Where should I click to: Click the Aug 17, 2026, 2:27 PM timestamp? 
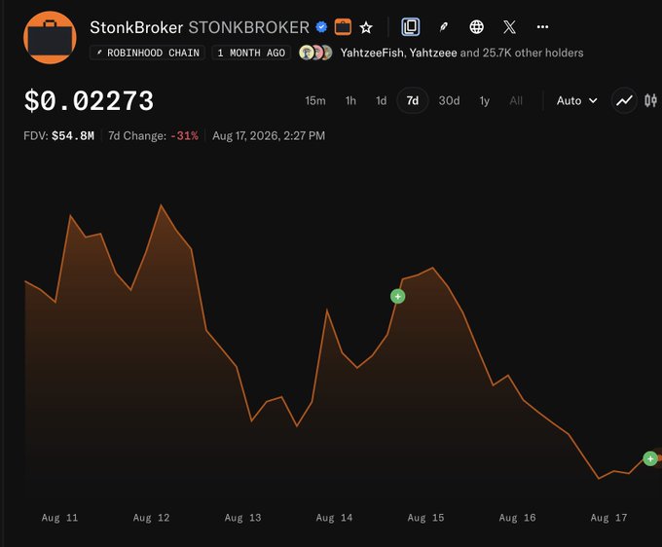[269, 136]
